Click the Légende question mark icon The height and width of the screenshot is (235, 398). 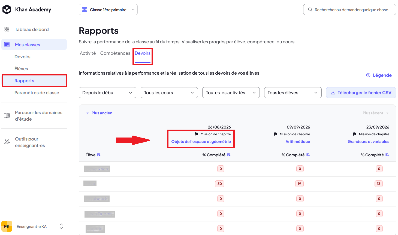click(x=368, y=75)
